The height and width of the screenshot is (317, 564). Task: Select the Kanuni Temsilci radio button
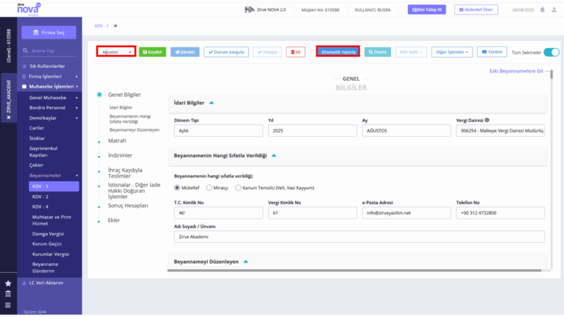[238, 188]
